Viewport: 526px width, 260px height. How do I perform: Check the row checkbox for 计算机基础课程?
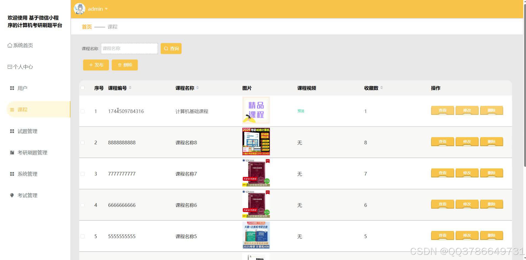83,111
